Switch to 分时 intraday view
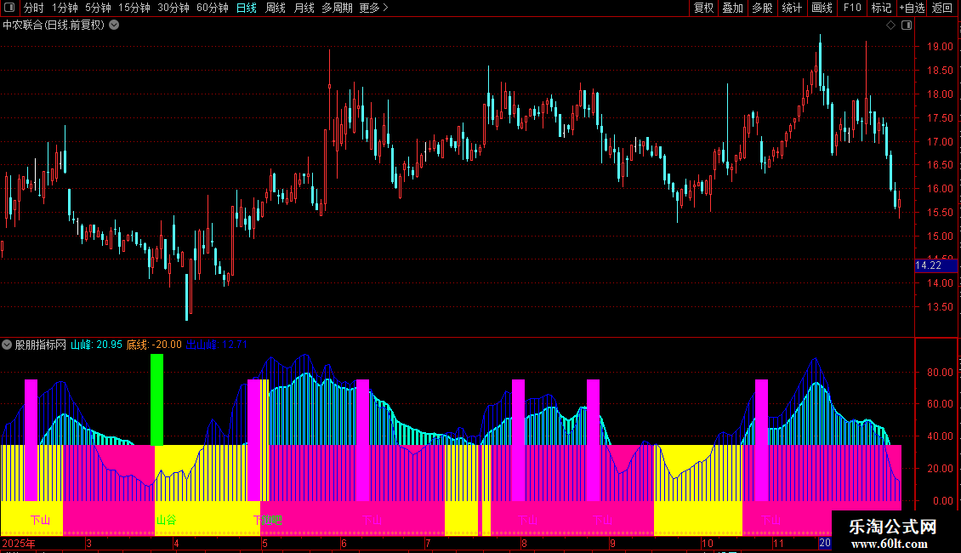 tap(34, 8)
